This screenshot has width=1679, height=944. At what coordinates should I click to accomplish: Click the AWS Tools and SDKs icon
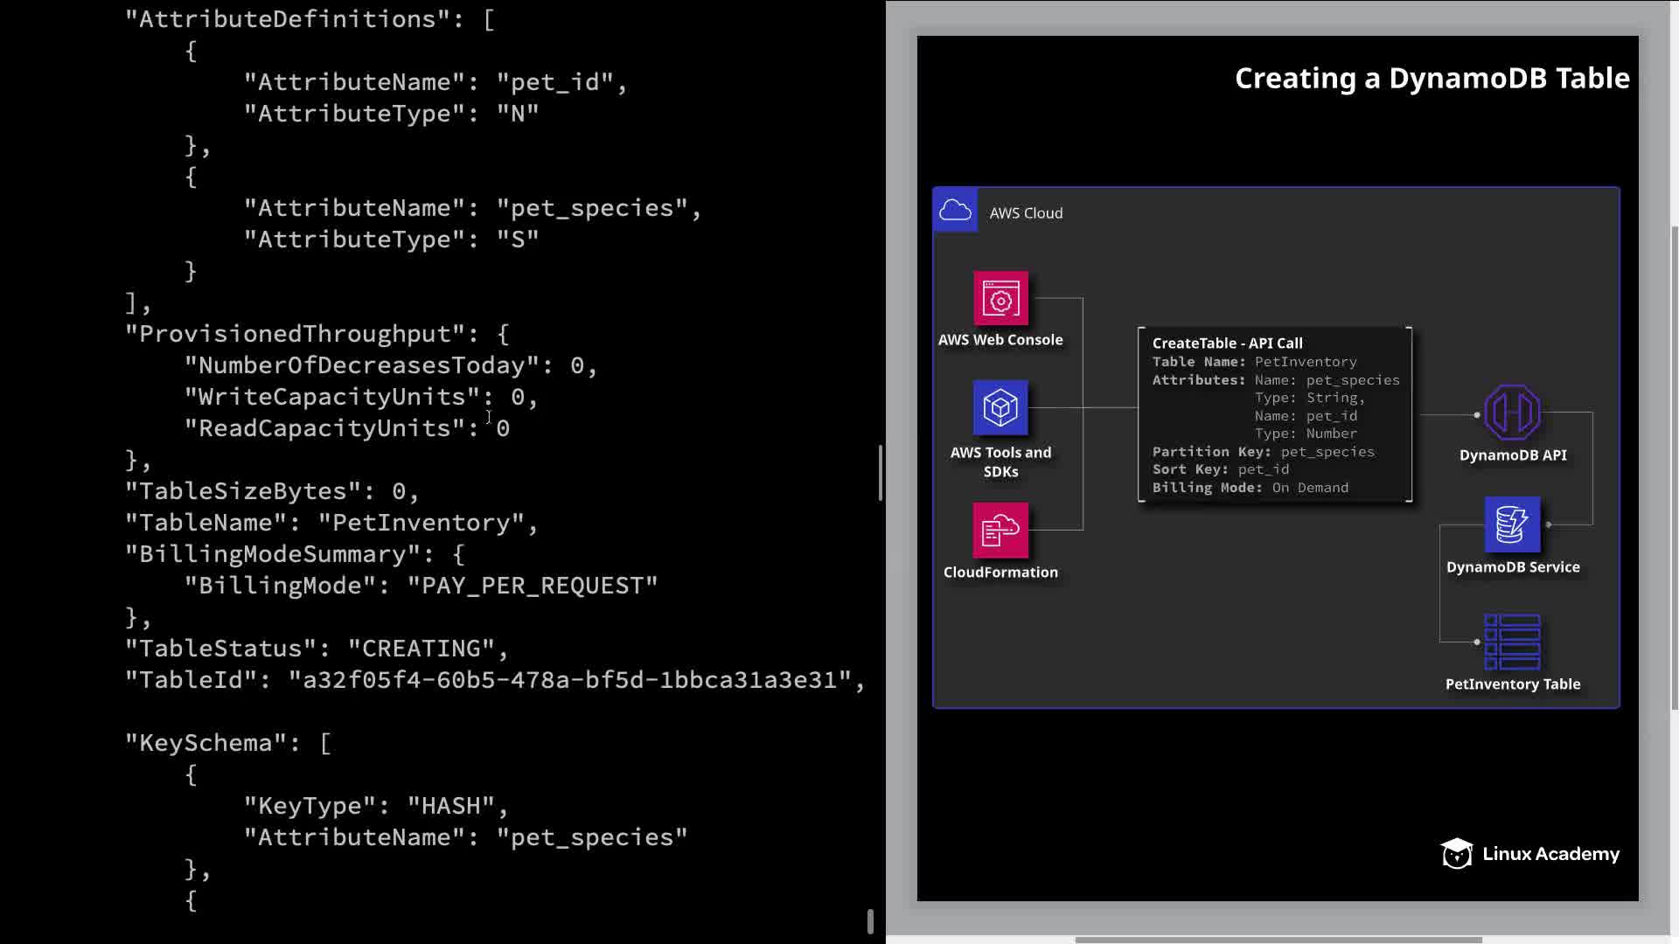point(1000,407)
